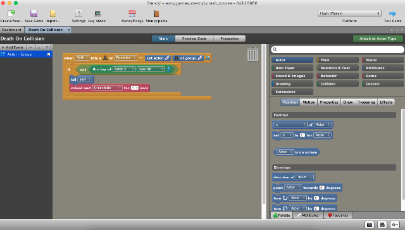Click the camera icon in bottom bar

tap(370, 224)
